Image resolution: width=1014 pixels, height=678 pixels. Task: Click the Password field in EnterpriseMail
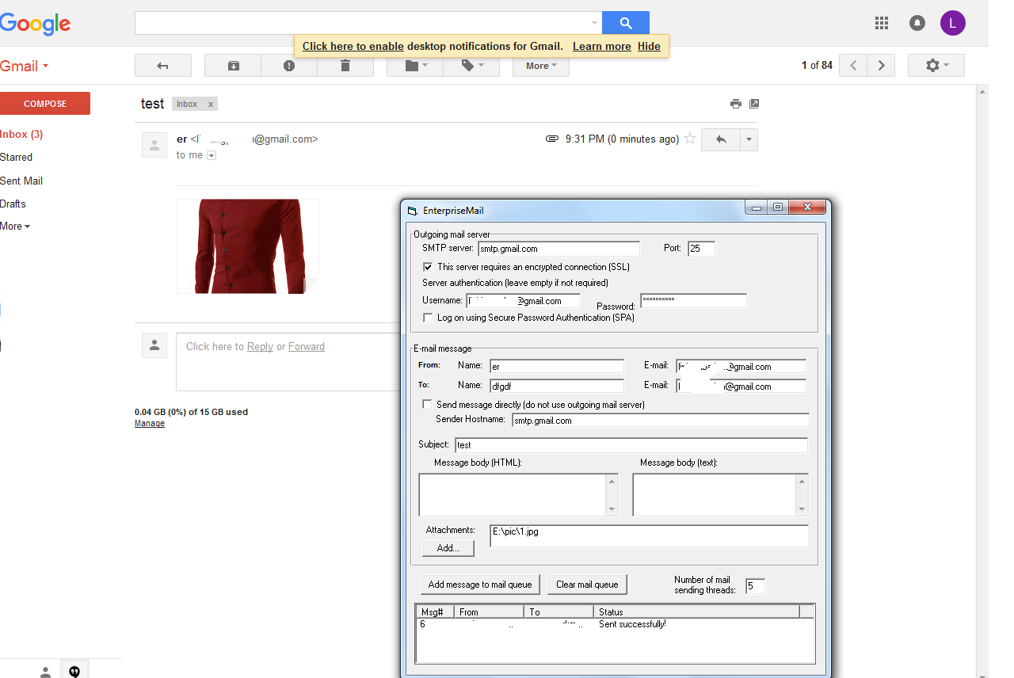coord(693,300)
